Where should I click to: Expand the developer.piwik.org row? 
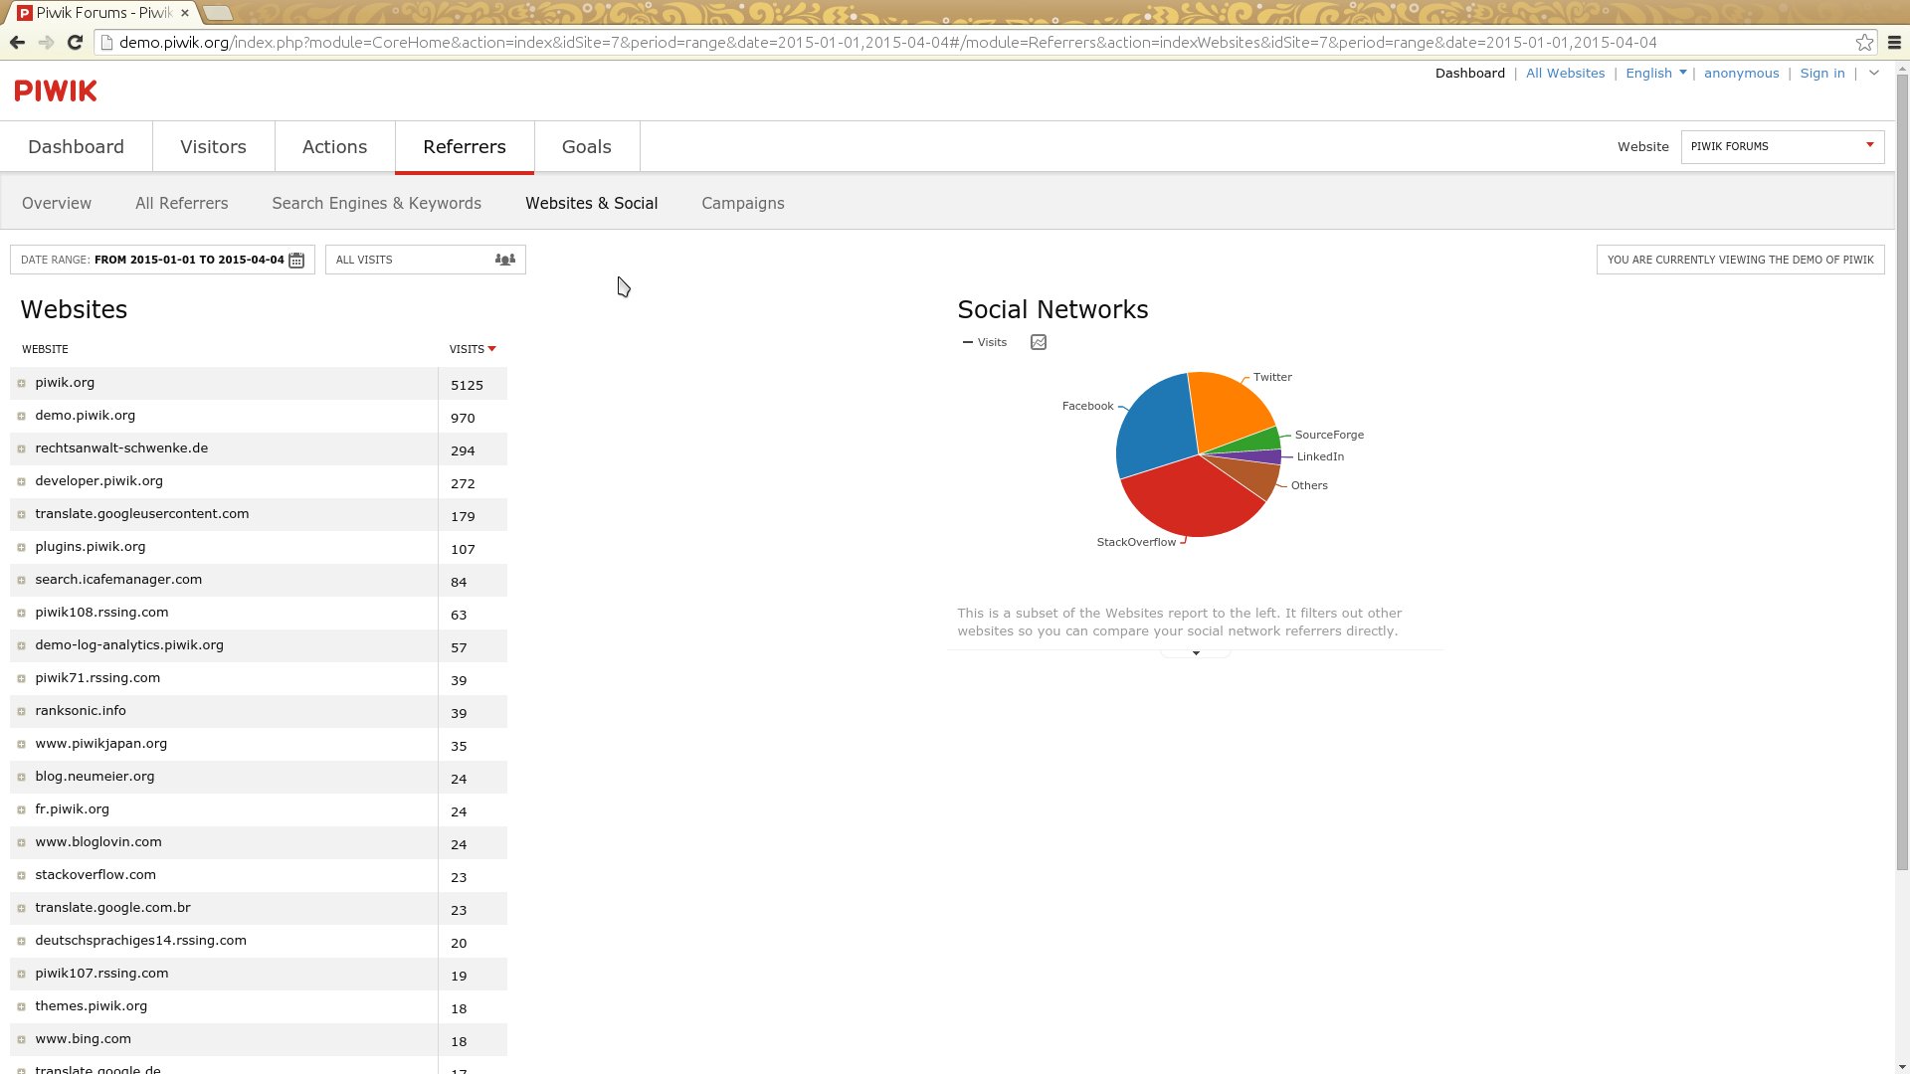21,481
